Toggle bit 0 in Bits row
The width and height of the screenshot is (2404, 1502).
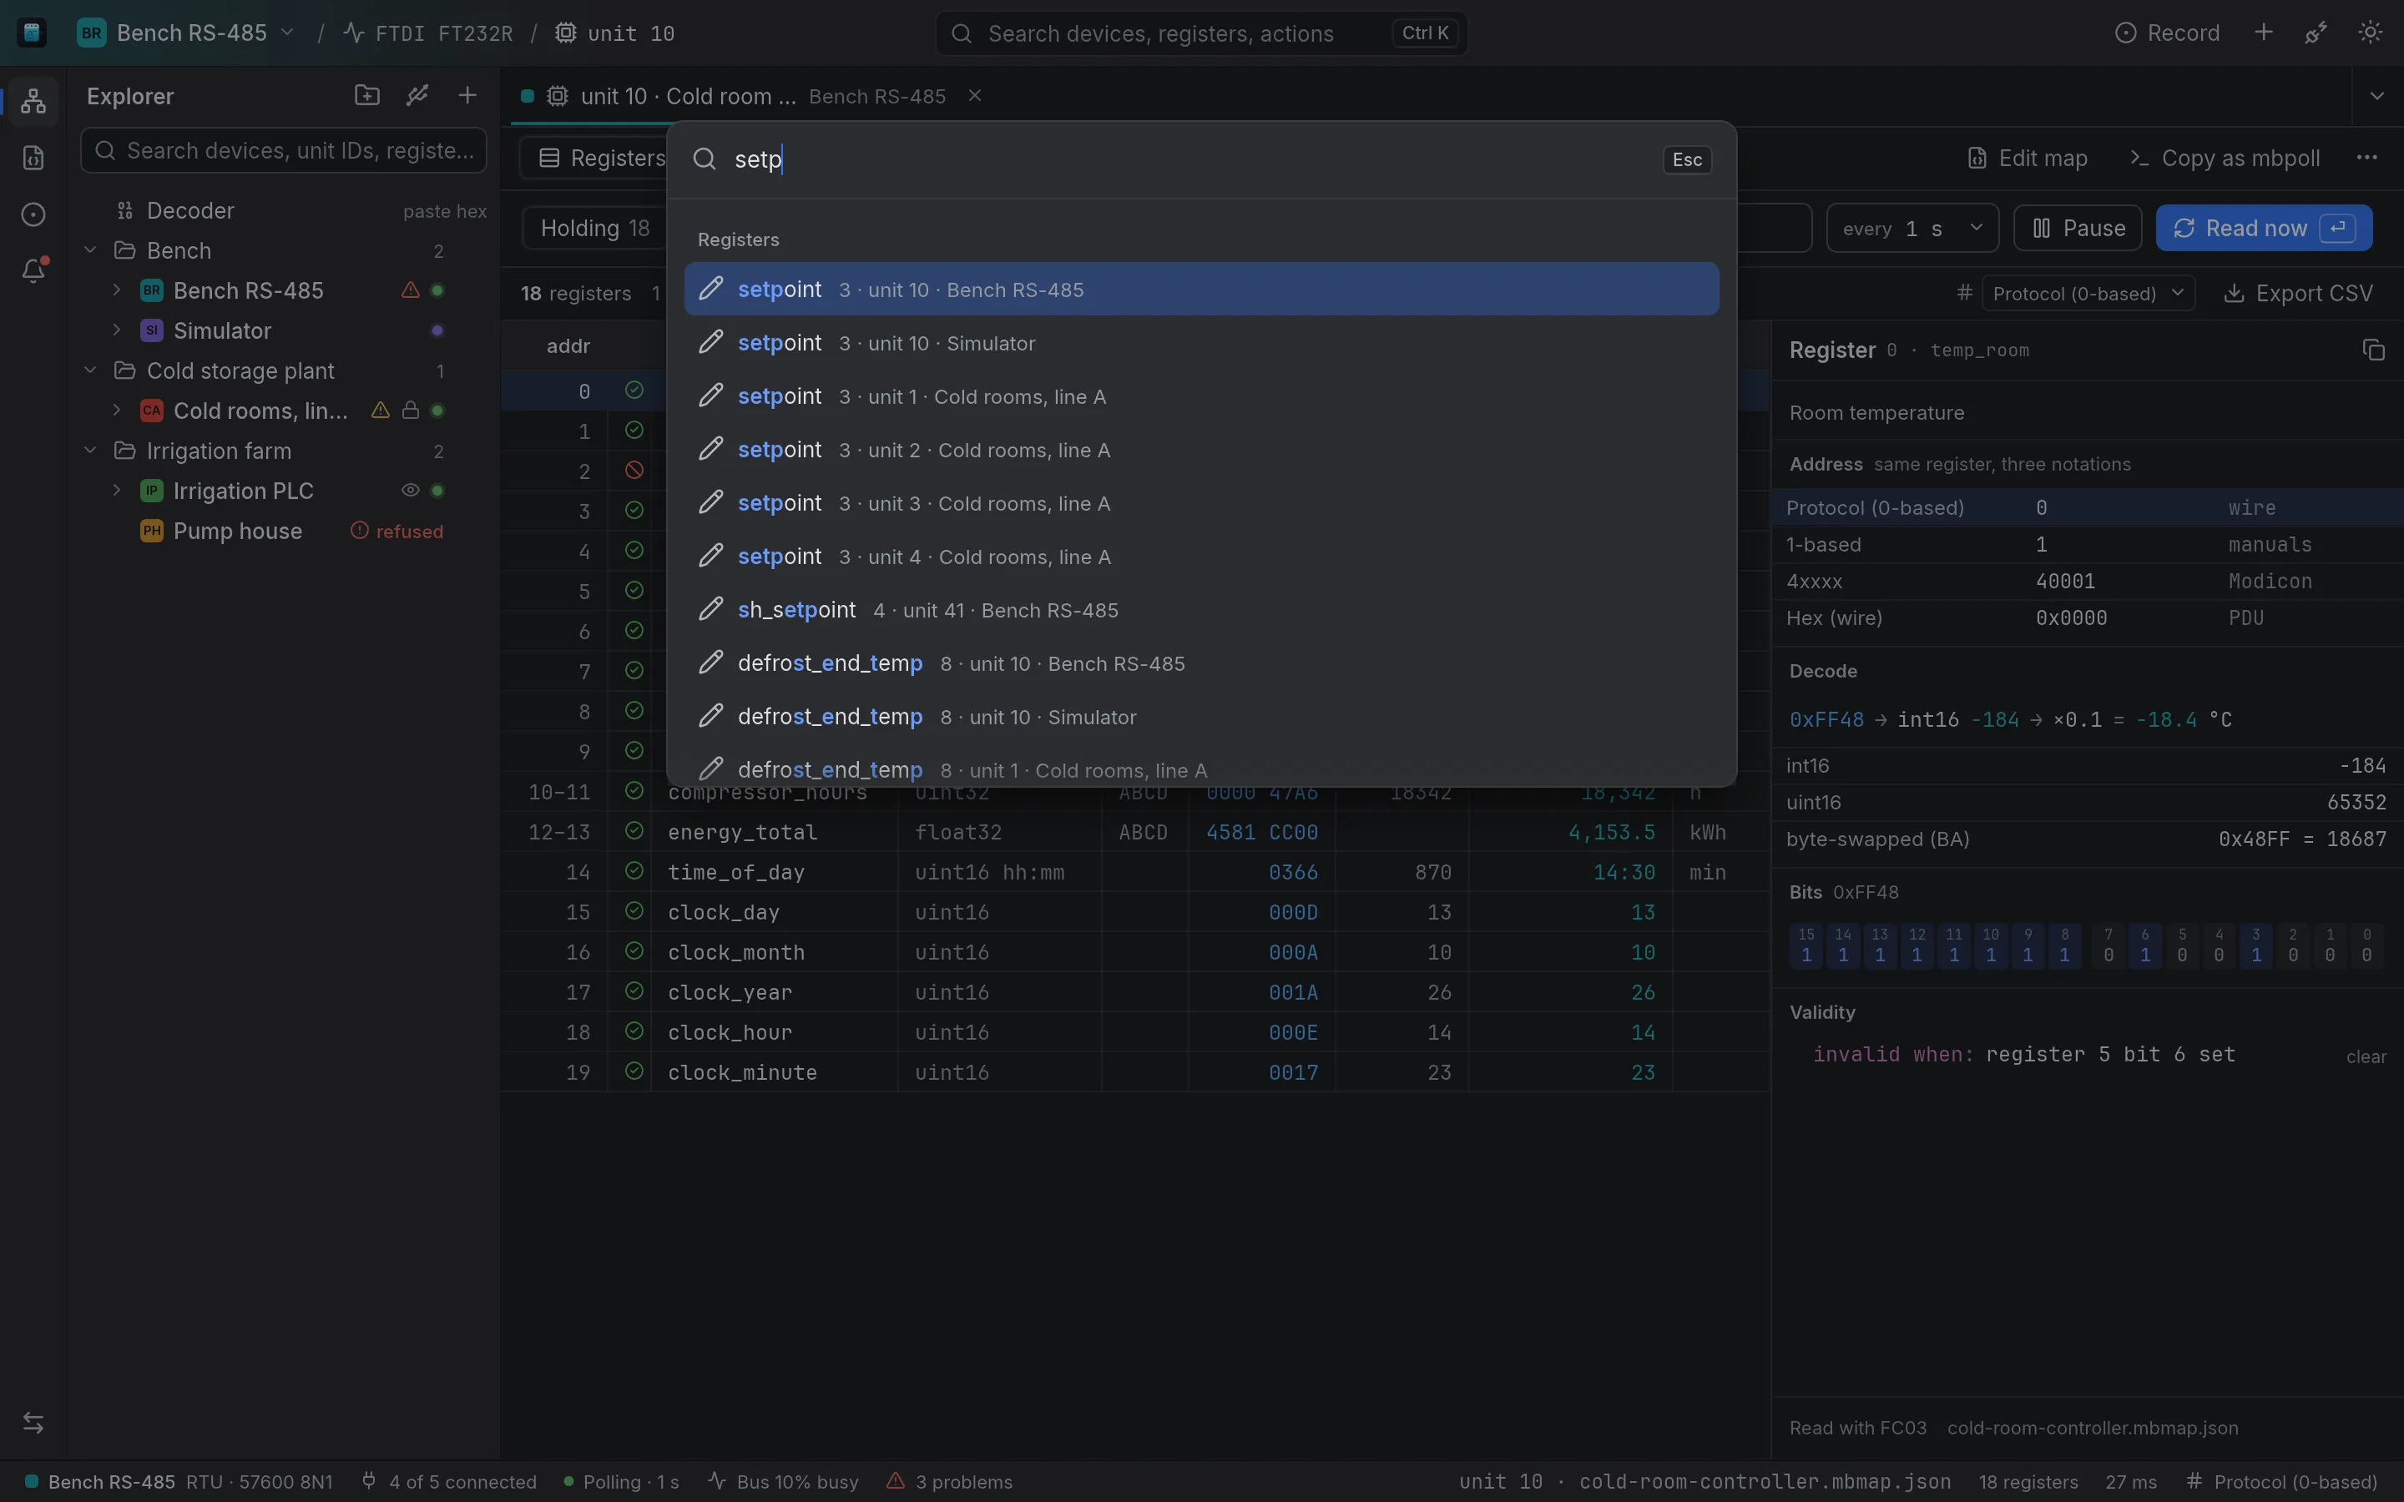(2367, 945)
